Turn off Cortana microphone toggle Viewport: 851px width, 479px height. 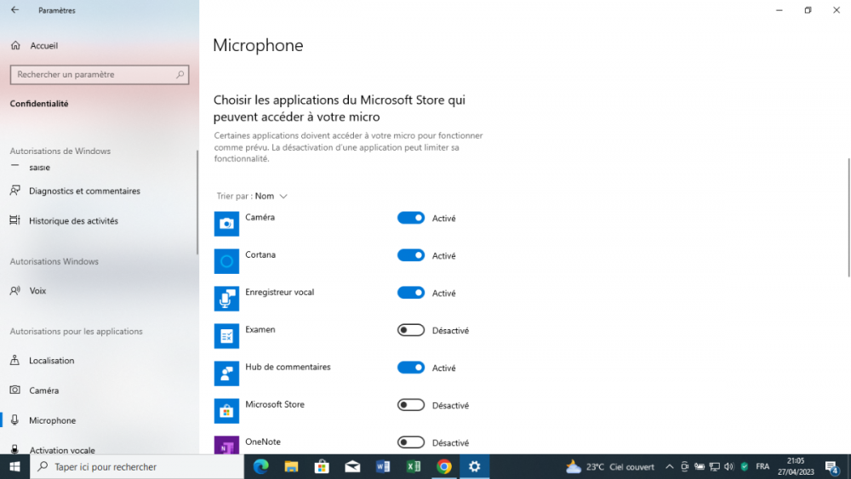point(411,255)
